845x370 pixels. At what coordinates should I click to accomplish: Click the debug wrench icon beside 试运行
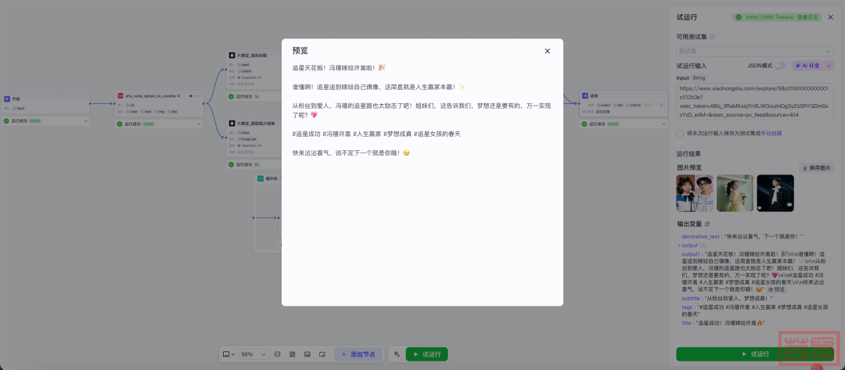coord(397,354)
